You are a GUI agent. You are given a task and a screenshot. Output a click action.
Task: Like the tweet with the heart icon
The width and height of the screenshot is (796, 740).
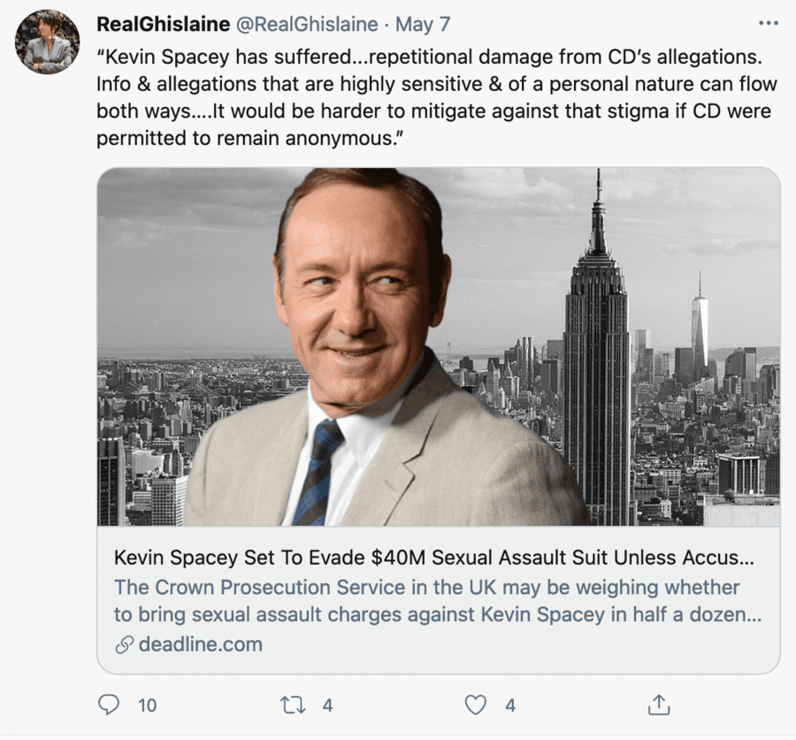[476, 705]
